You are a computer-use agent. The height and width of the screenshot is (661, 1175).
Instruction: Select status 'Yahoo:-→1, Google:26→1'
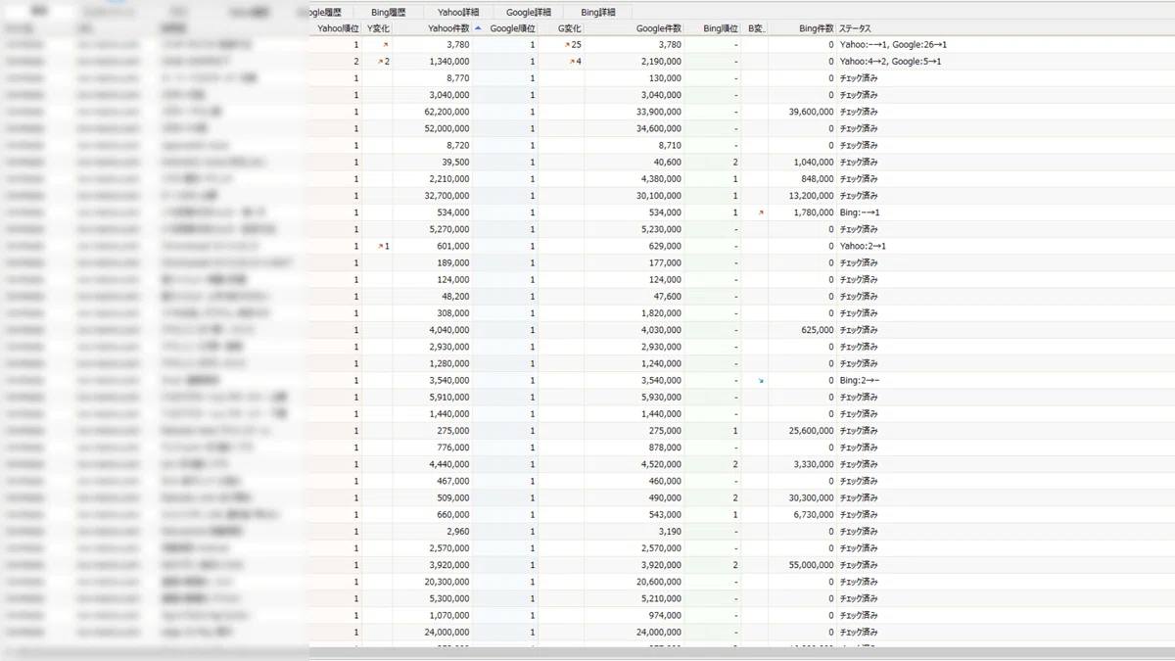click(893, 45)
